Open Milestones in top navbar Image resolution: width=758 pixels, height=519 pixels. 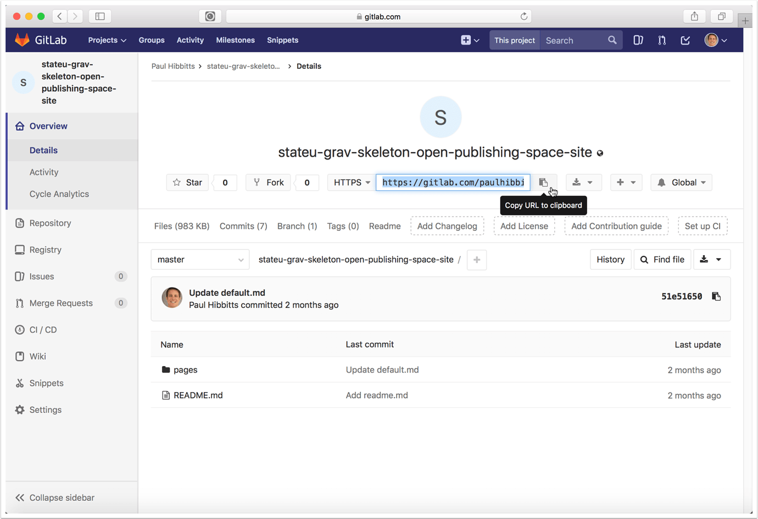tap(235, 40)
